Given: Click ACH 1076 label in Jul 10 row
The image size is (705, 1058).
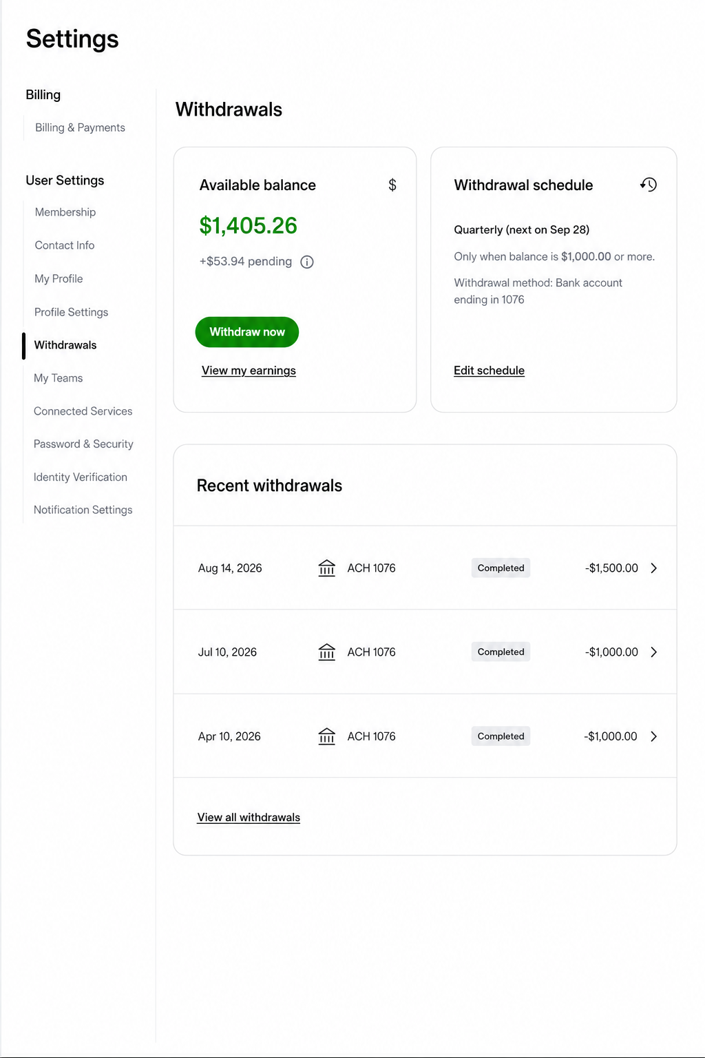Looking at the screenshot, I should coord(371,652).
